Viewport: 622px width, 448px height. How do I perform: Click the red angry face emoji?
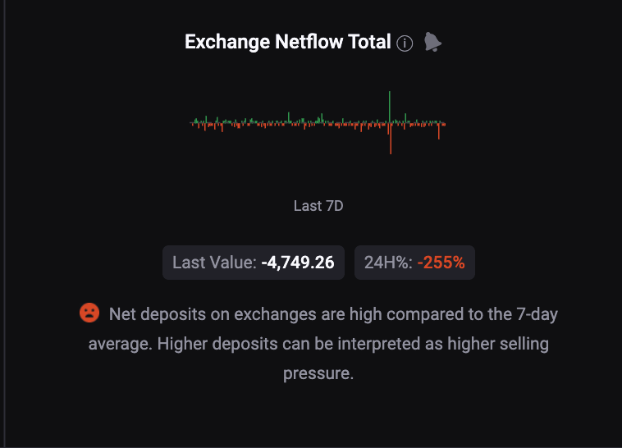[89, 313]
